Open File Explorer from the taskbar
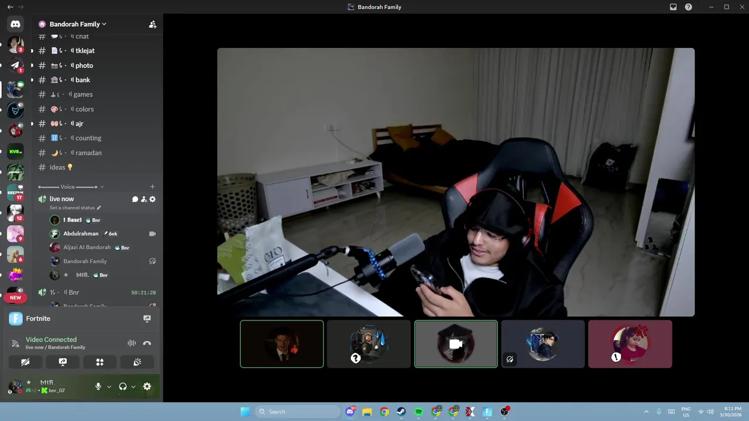Image resolution: width=749 pixels, height=421 pixels. point(367,412)
